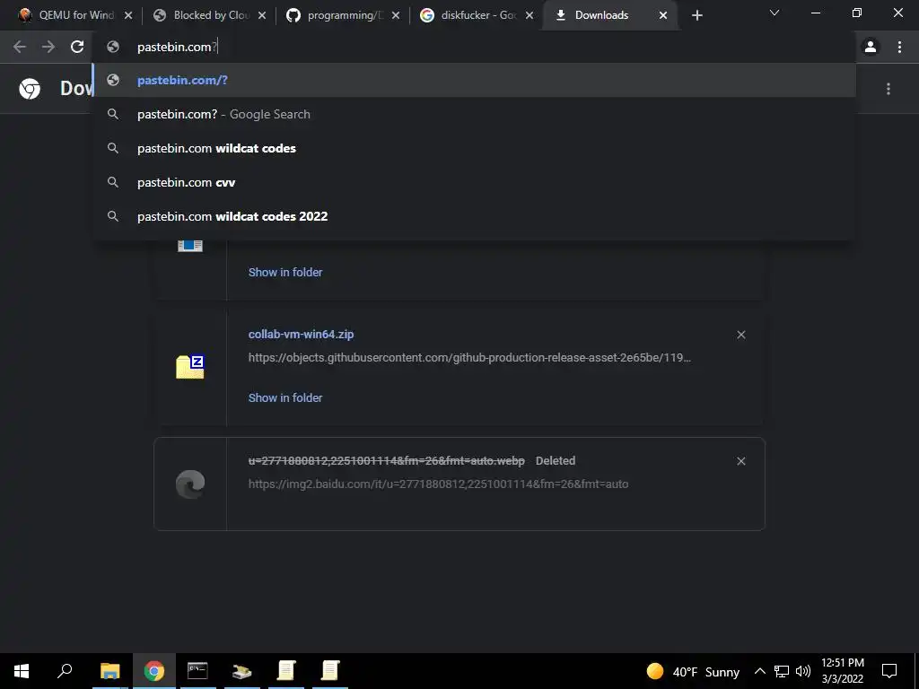Click the Edge icon of the deleted webp download
Screen dimensions: 919x689
pos(190,484)
